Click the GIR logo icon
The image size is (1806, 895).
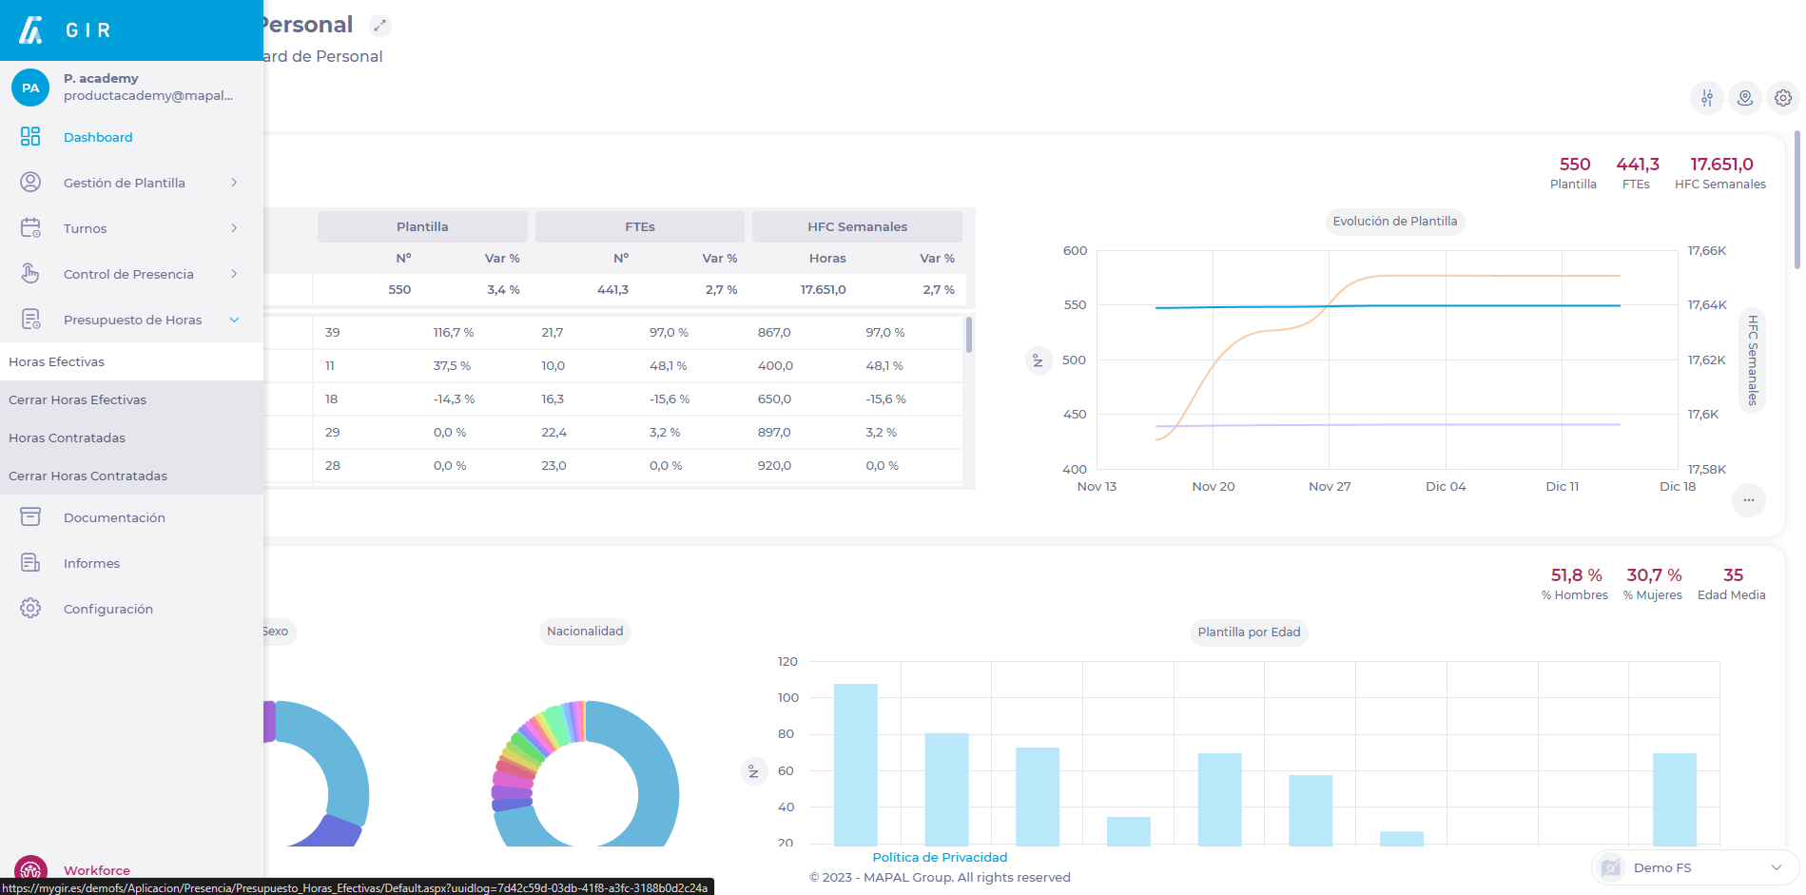click(31, 30)
